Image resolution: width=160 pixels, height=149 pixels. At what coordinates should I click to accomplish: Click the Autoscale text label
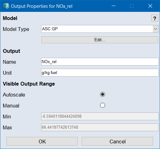click(14, 95)
